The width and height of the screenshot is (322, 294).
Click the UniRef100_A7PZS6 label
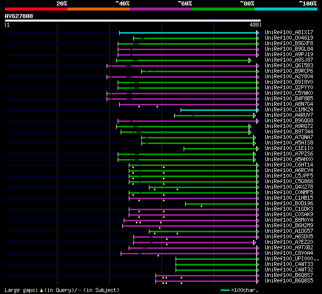coord(289,154)
